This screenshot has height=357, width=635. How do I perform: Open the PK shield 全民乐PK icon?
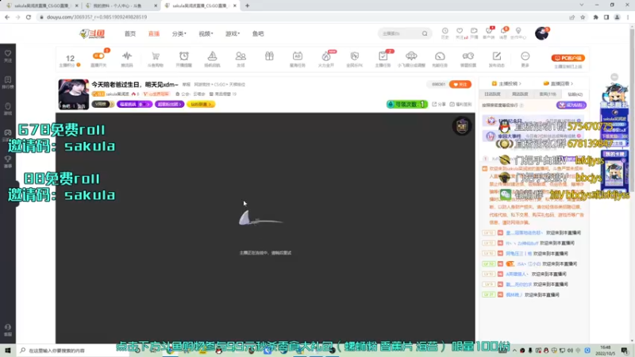click(354, 56)
